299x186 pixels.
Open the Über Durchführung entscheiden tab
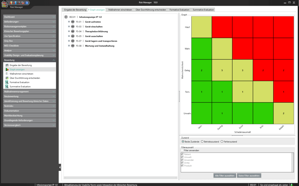click(151, 10)
